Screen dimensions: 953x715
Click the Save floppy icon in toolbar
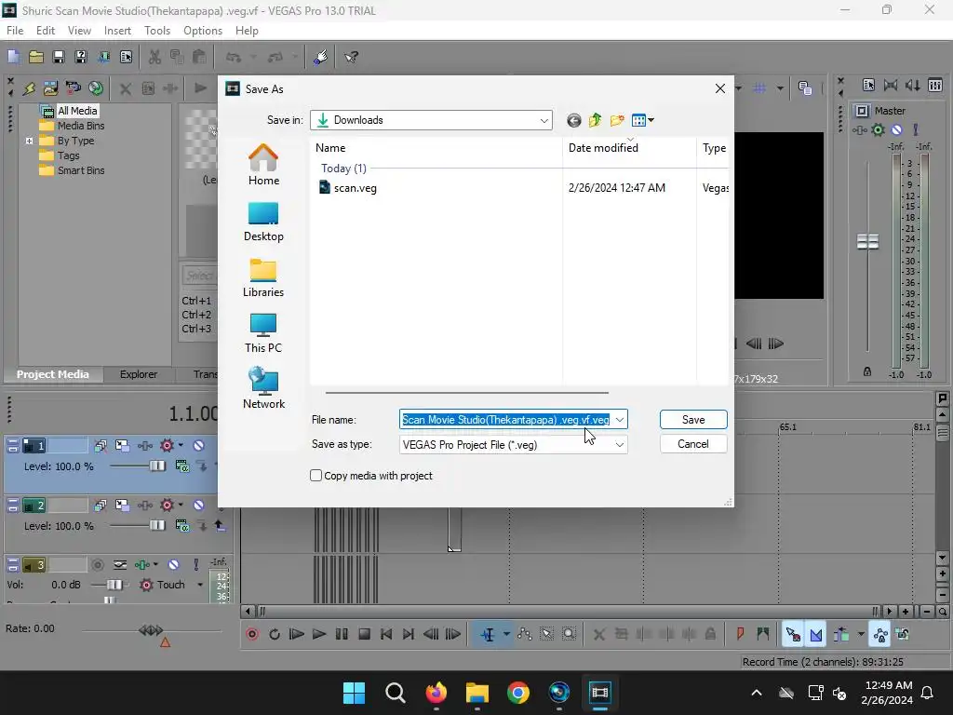pos(59,57)
